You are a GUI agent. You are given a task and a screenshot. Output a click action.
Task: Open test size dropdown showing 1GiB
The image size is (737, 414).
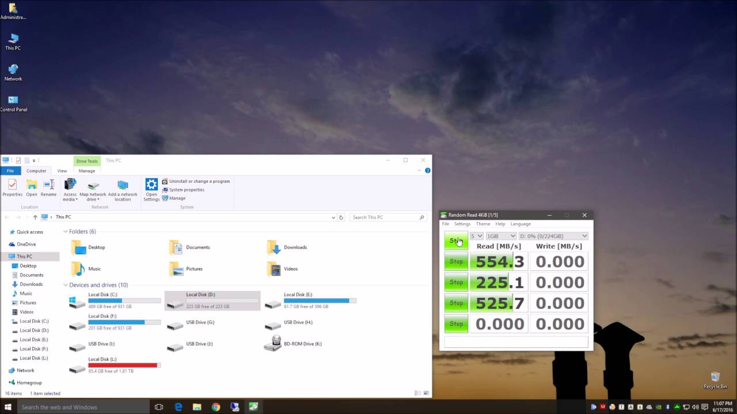tap(501, 236)
